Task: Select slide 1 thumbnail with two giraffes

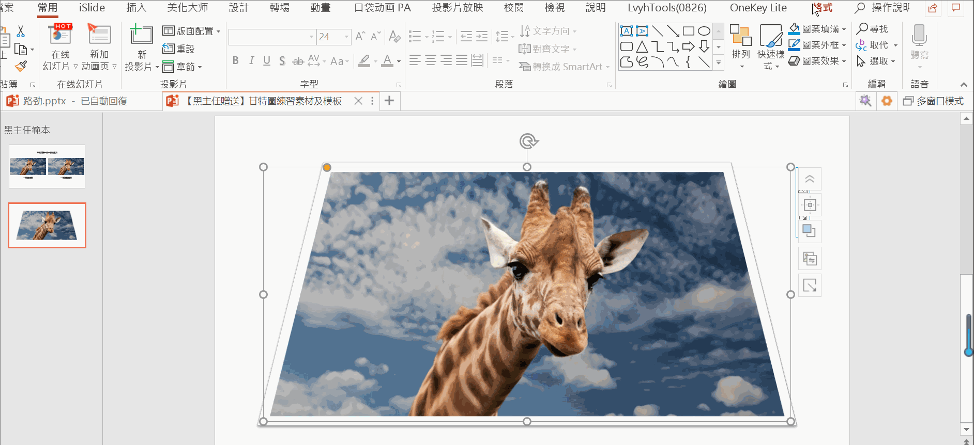Action: pos(47,166)
